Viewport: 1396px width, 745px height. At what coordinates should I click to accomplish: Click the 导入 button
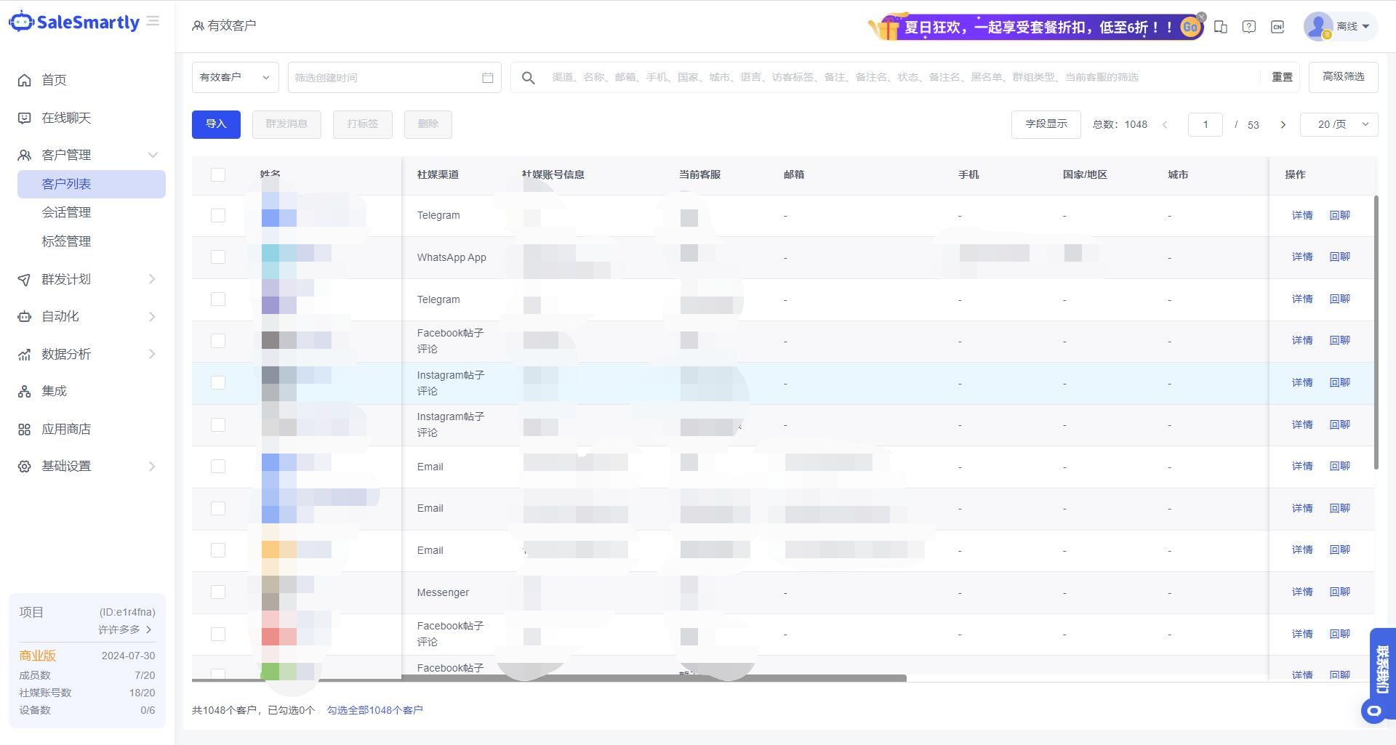pos(216,124)
